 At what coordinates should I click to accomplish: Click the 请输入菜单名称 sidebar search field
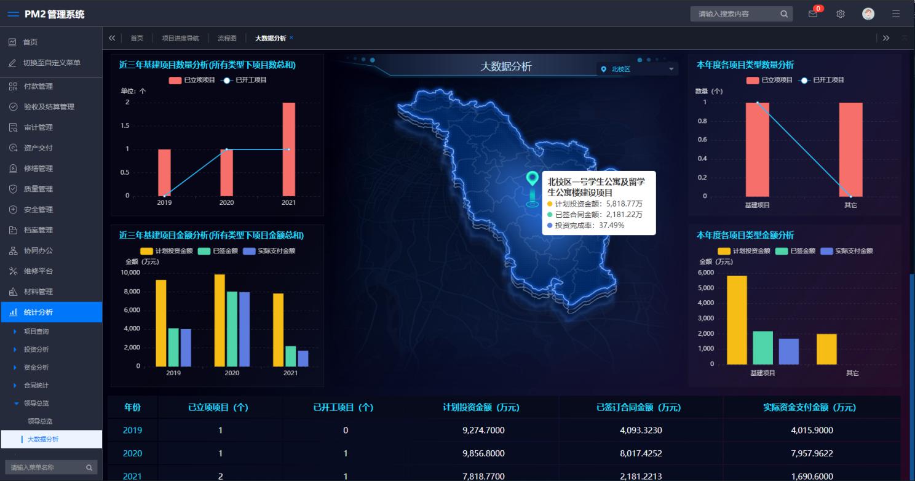coord(44,467)
